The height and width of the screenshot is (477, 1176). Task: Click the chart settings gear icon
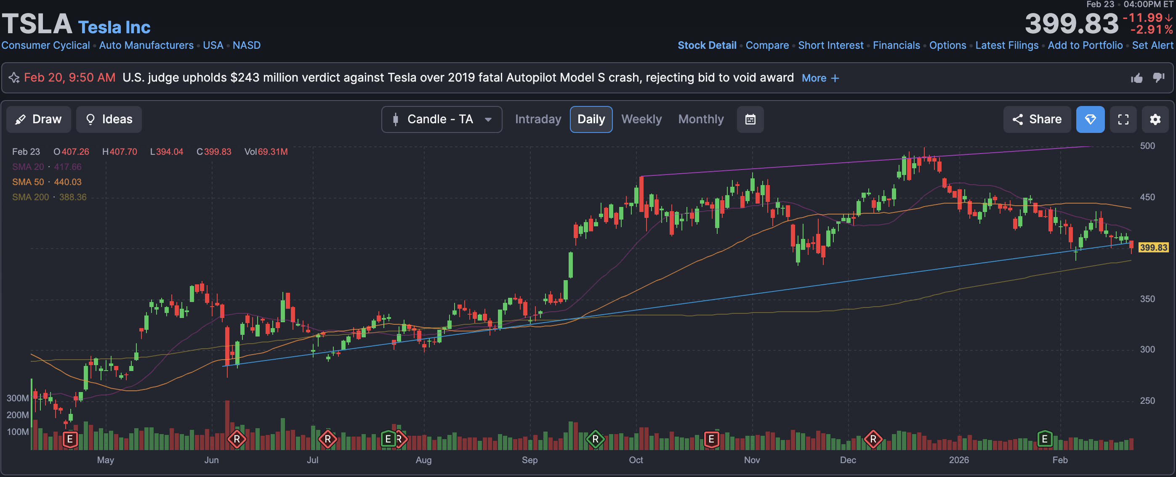point(1155,119)
